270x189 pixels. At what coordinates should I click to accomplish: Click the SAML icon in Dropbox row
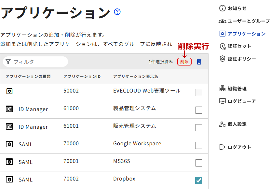[9, 179]
